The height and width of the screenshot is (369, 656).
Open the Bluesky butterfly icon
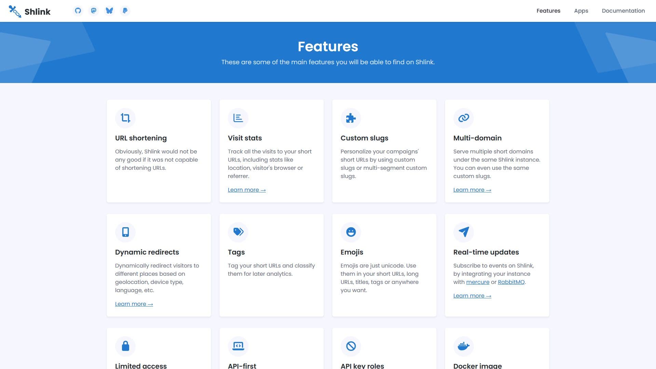[109, 11]
